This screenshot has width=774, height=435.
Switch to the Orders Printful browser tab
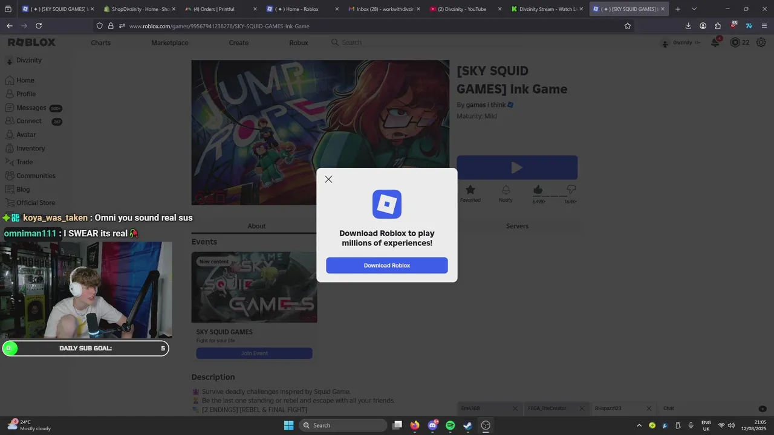click(x=221, y=9)
